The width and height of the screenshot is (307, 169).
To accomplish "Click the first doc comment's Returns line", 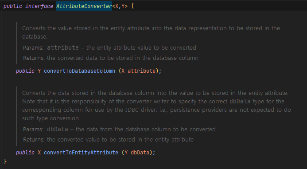I will 111,58.
